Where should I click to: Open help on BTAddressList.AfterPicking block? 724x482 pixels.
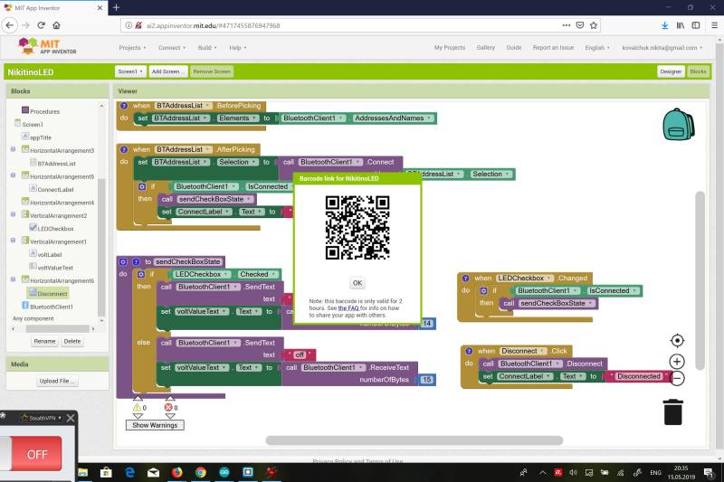coord(124,149)
